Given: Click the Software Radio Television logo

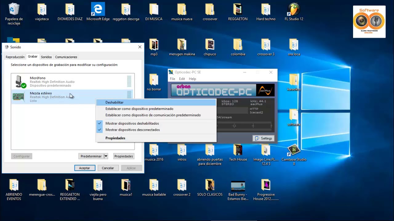Looking at the screenshot, I should coord(369,21).
